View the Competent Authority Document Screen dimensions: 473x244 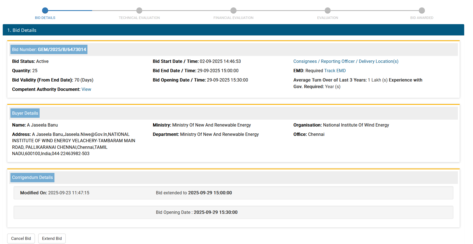[86, 89]
